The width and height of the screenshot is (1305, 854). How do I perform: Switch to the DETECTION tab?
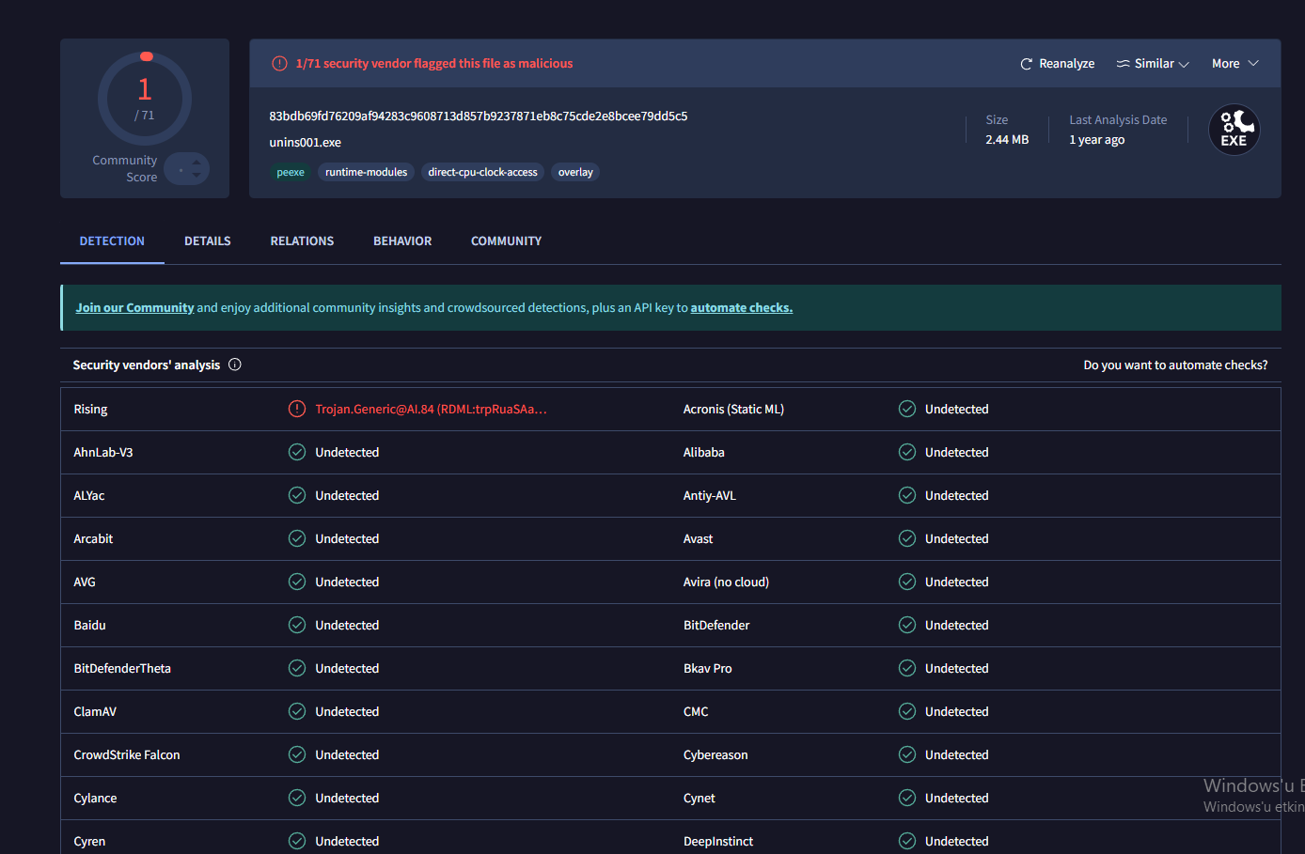tap(112, 241)
